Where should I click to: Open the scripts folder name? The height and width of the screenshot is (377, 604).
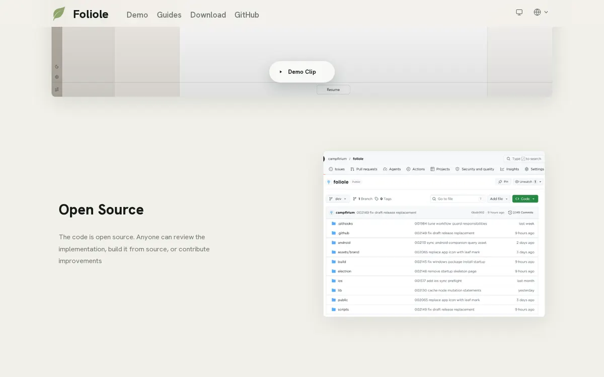(343, 310)
